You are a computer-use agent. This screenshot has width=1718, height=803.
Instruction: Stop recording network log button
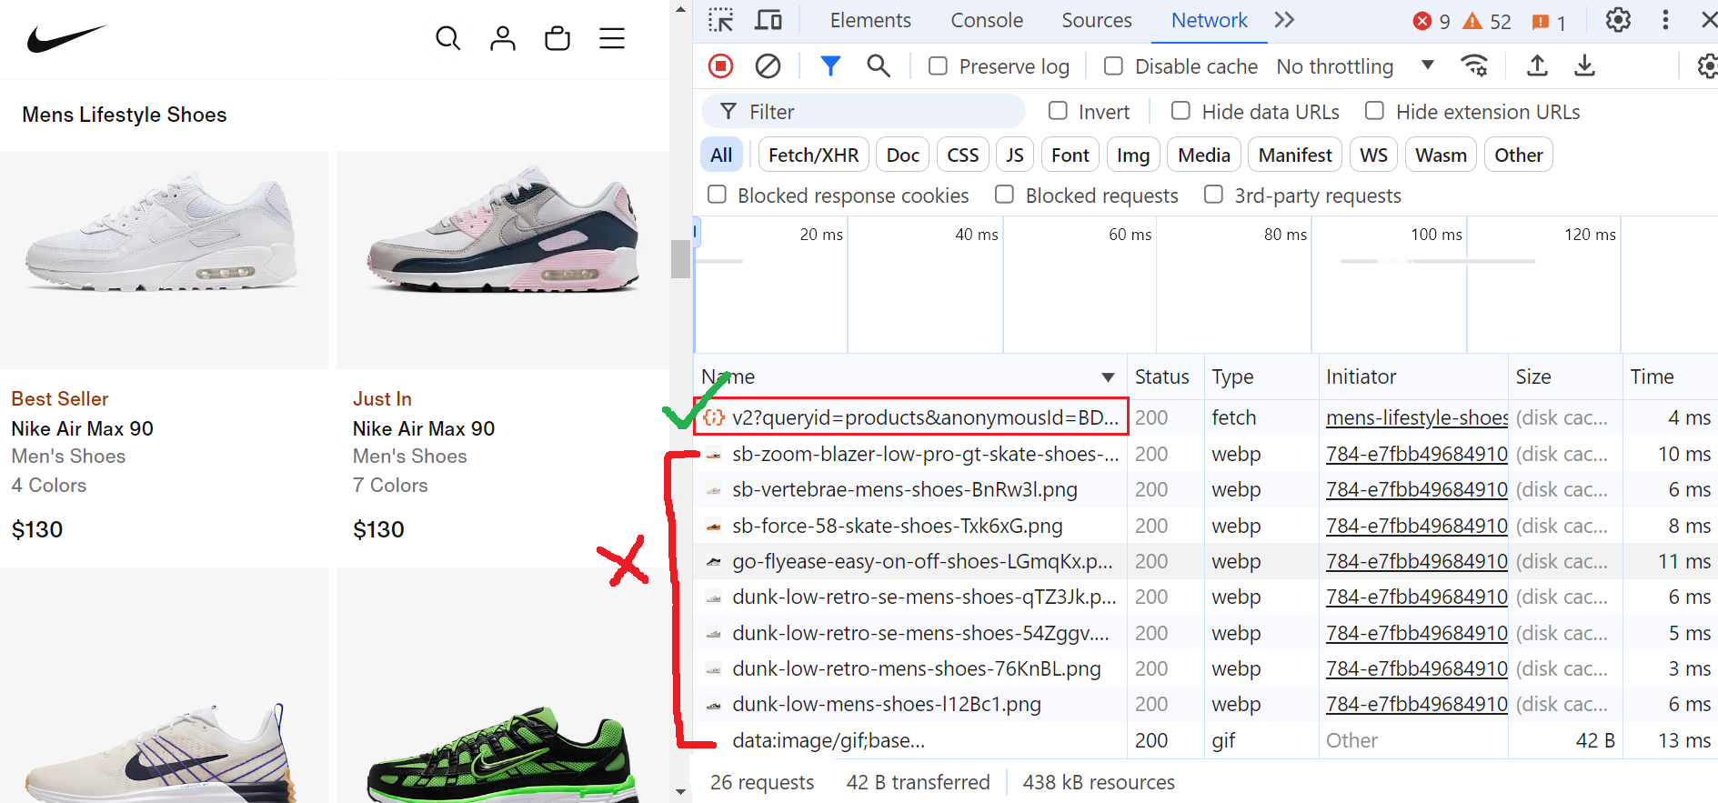coord(720,65)
